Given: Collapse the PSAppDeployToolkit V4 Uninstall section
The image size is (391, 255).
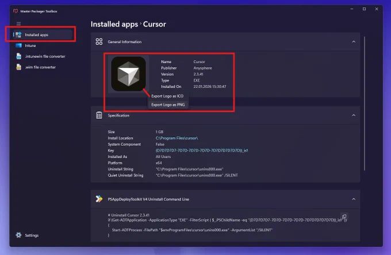Looking at the screenshot, I should (354, 199).
